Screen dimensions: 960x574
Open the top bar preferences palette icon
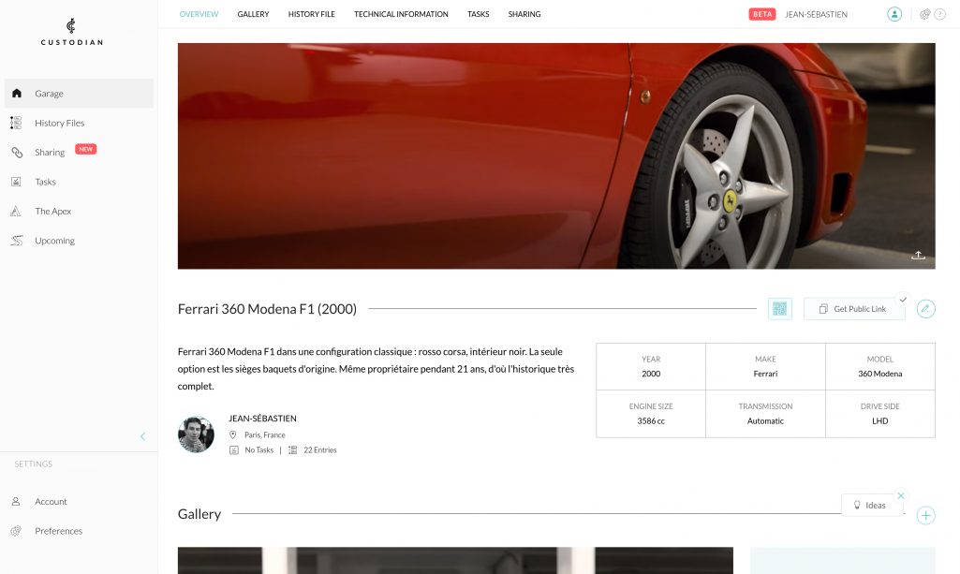pos(925,14)
